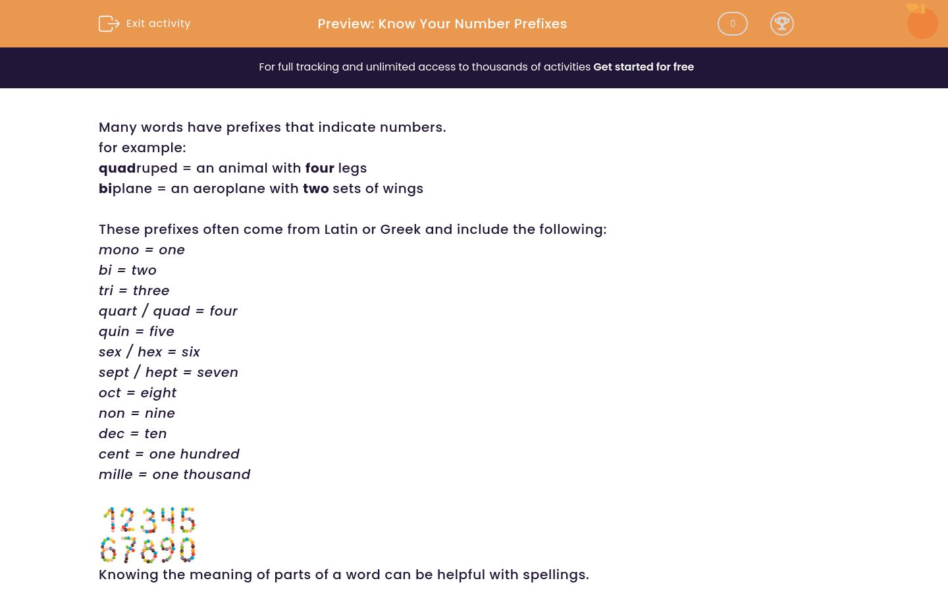Click the bold word two
This screenshot has height=593, width=948.
point(315,188)
